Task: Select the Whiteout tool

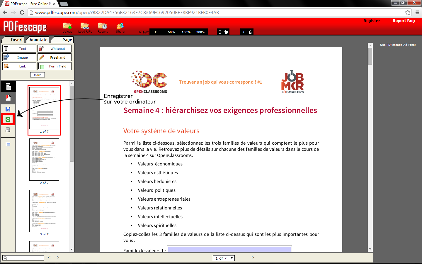Action: click(55, 49)
